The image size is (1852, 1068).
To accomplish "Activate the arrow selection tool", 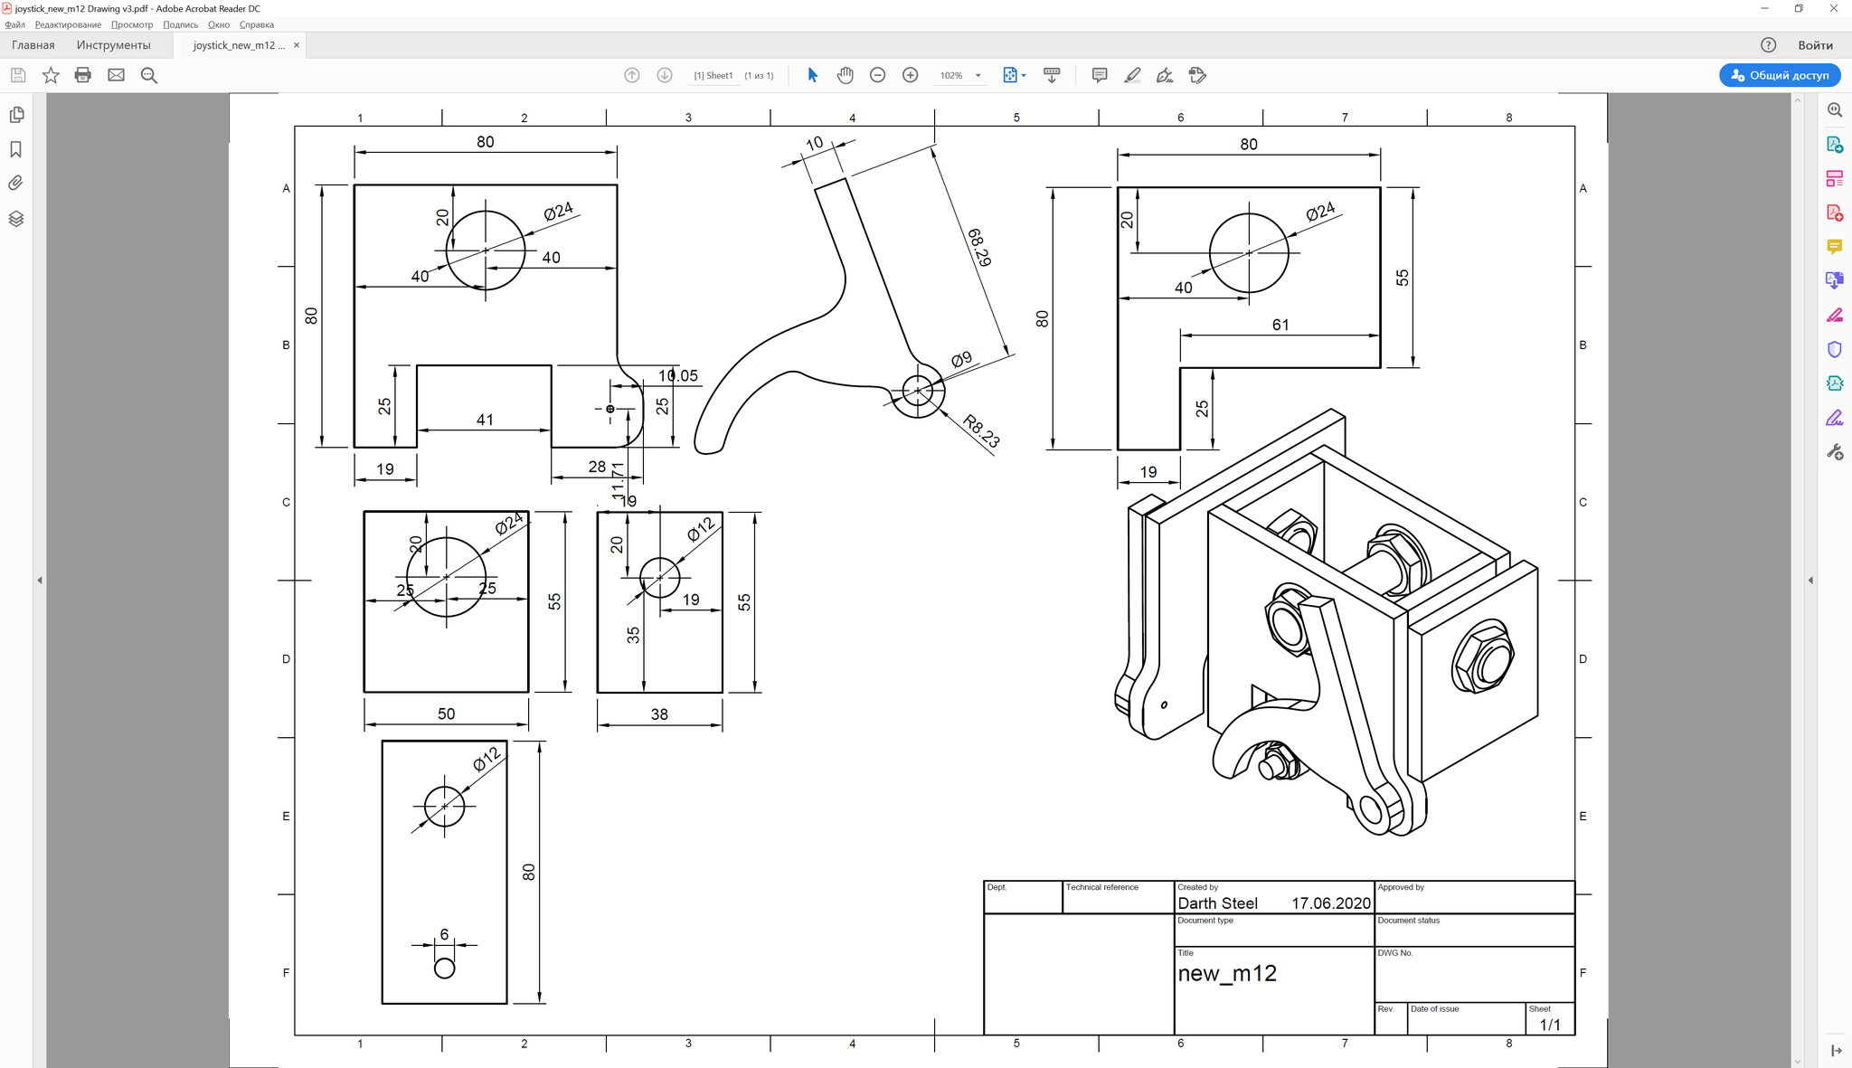I will (812, 75).
